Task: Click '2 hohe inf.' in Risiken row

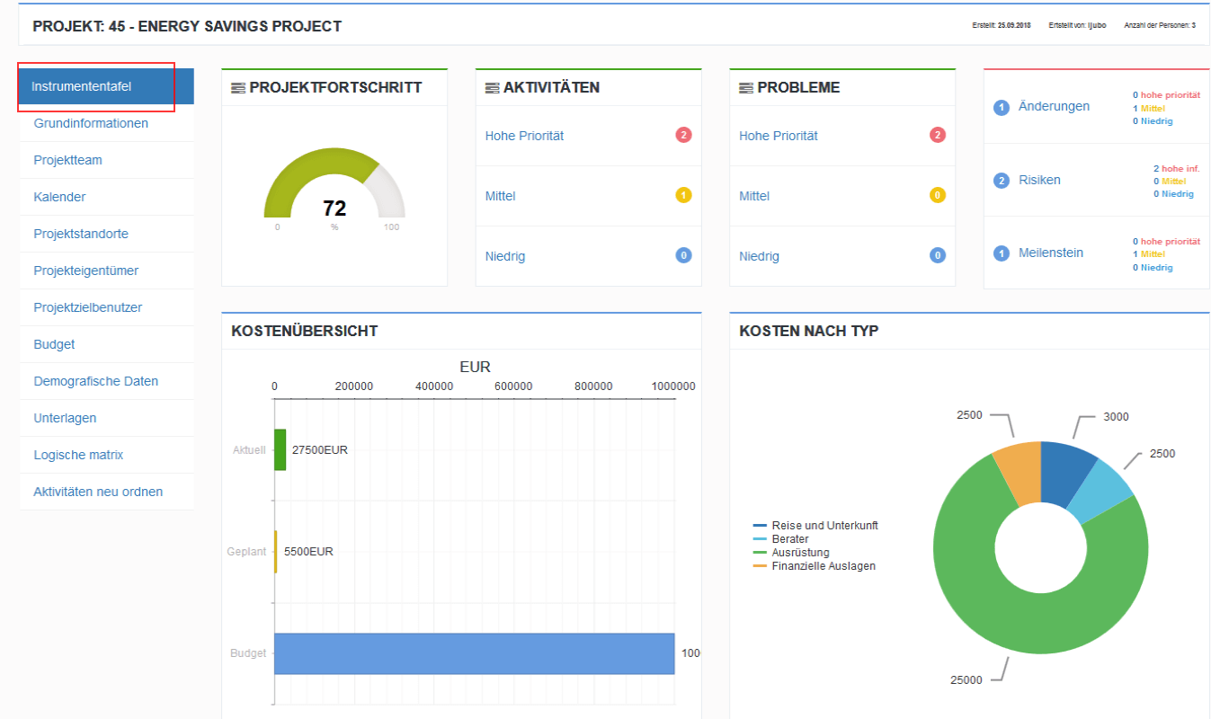Action: click(x=1176, y=168)
